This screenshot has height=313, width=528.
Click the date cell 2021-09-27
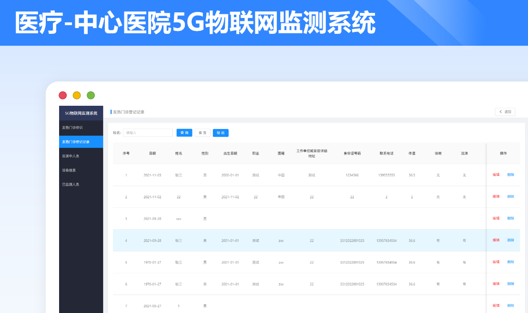[x=152, y=306]
